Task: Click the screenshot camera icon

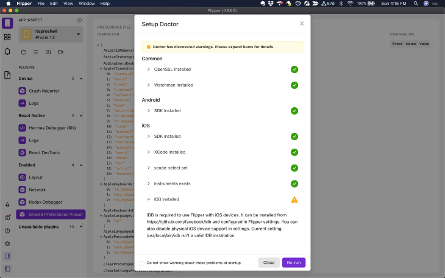Action: [x=48, y=52]
